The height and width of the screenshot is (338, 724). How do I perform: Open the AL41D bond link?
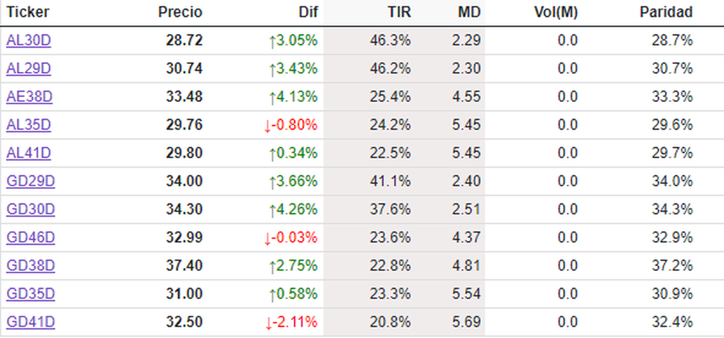[x=28, y=153]
